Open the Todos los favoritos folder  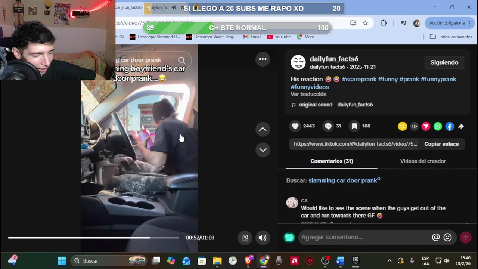tap(451, 37)
